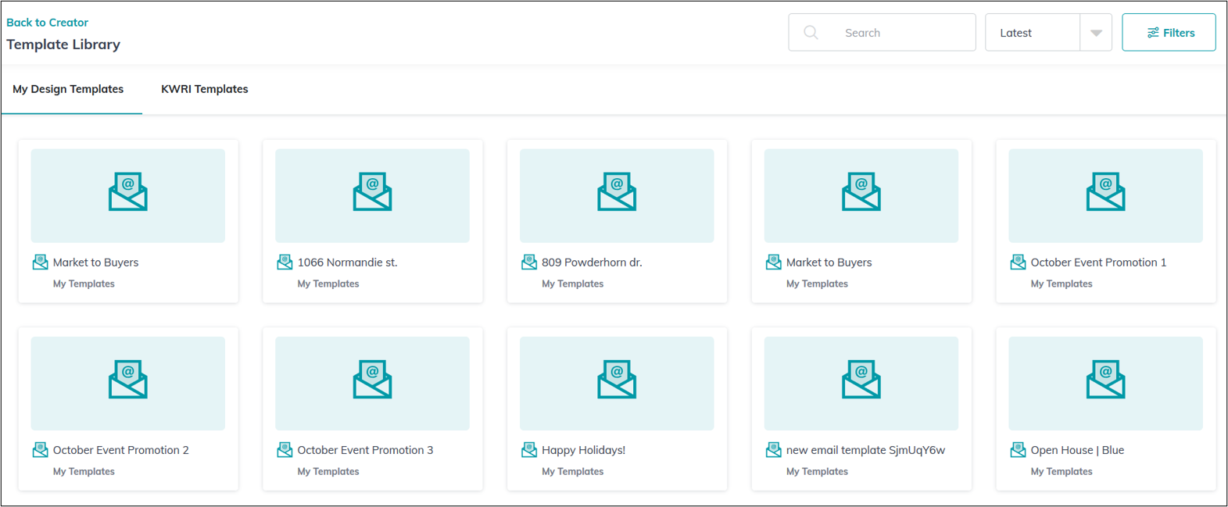Click large envelope icon of October Event Promotion 2
This screenshot has height=507, width=1228.
click(x=128, y=380)
